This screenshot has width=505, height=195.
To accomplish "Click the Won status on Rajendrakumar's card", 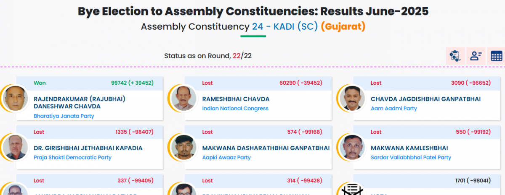I will tap(40, 83).
